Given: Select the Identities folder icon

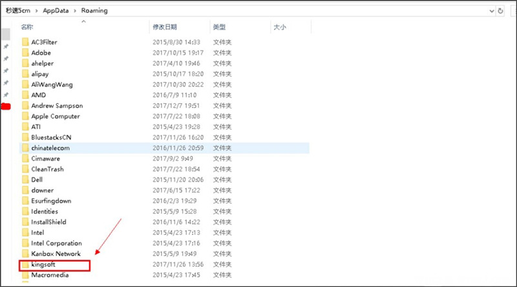Looking at the screenshot, I should pos(25,212).
